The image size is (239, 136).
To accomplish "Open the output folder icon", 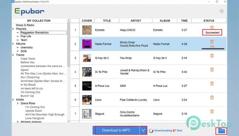I will point(222,131).
